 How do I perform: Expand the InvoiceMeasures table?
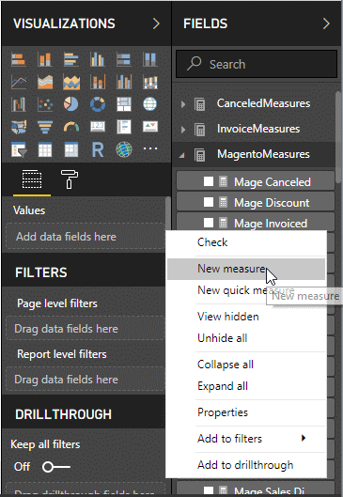coord(183,130)
